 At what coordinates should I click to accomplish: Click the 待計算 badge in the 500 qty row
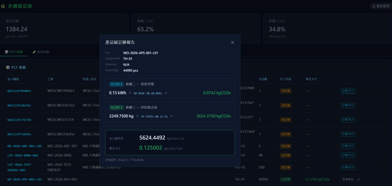coord(286,167)
